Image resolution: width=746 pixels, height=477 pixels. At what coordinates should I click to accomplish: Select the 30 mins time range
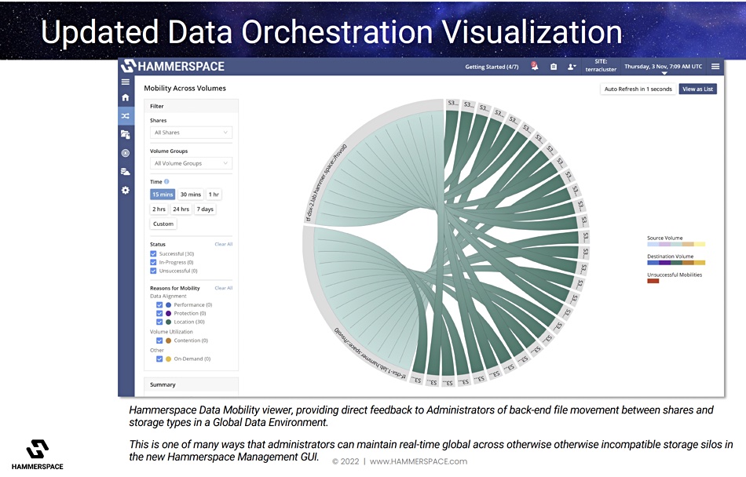(x=191, y=195)
